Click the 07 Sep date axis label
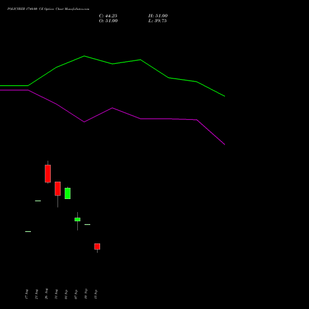The width and height of the screenshot is (309, 309). [76, 294]
